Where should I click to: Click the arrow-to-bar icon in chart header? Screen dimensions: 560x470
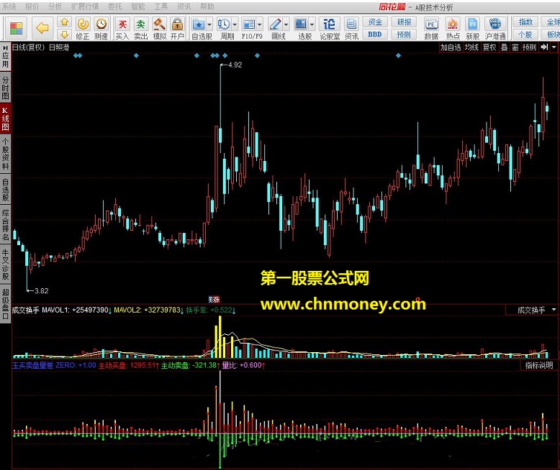click(x=544, y=47)
